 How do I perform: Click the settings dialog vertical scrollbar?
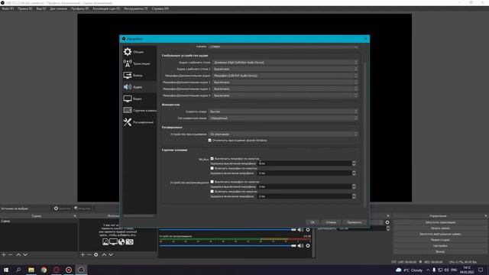point(365,134)
